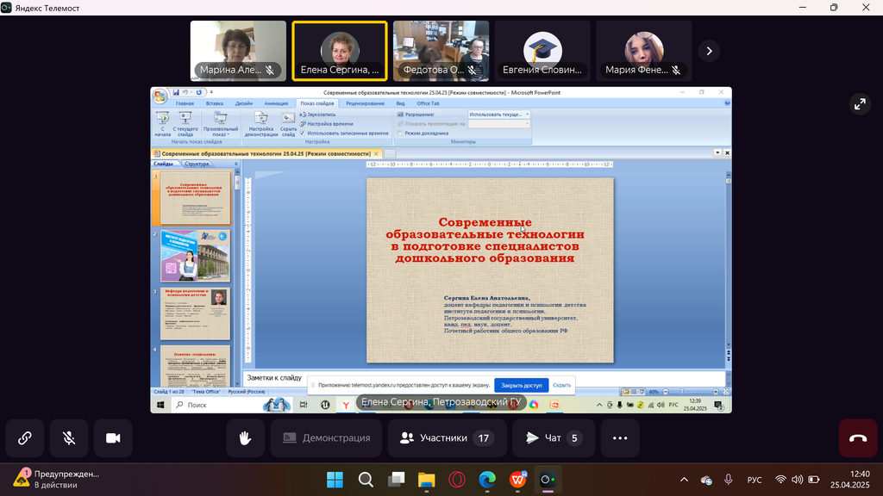The width and height of the screenshot is (883, 496).
Task: Open the Рецензирование ribbon tab
Action: point(366,103)
